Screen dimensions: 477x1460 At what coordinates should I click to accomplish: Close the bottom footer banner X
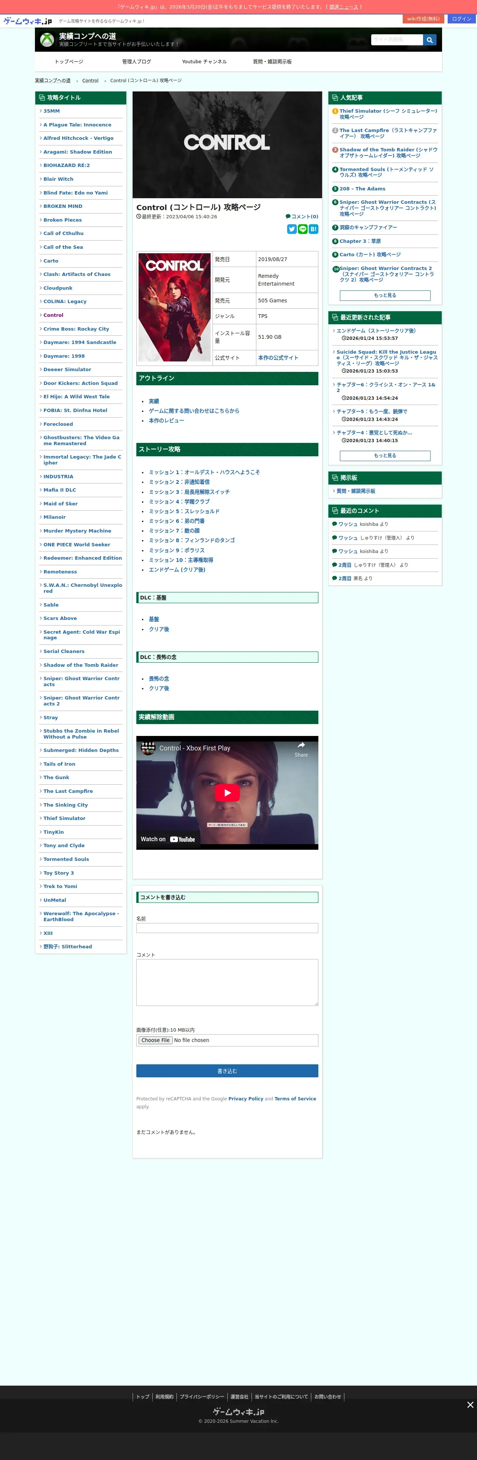pyautogui.click(x=470, y=1405)
